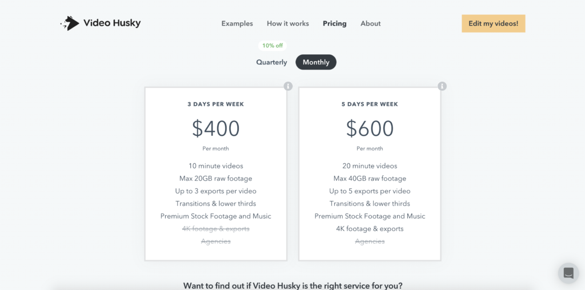Open the Examples menu item
The height and width of the screenshot is (290, 585).
click(x=237, y=23)
